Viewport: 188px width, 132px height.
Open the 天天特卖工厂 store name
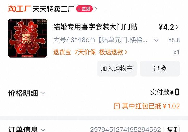[53, 9]
